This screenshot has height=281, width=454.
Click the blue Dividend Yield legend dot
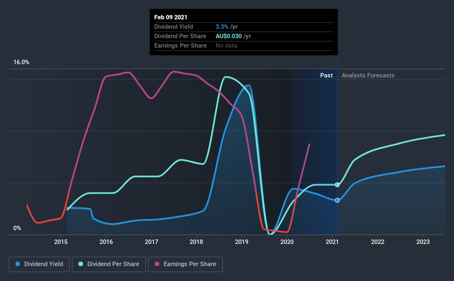(x=18, y=264)
